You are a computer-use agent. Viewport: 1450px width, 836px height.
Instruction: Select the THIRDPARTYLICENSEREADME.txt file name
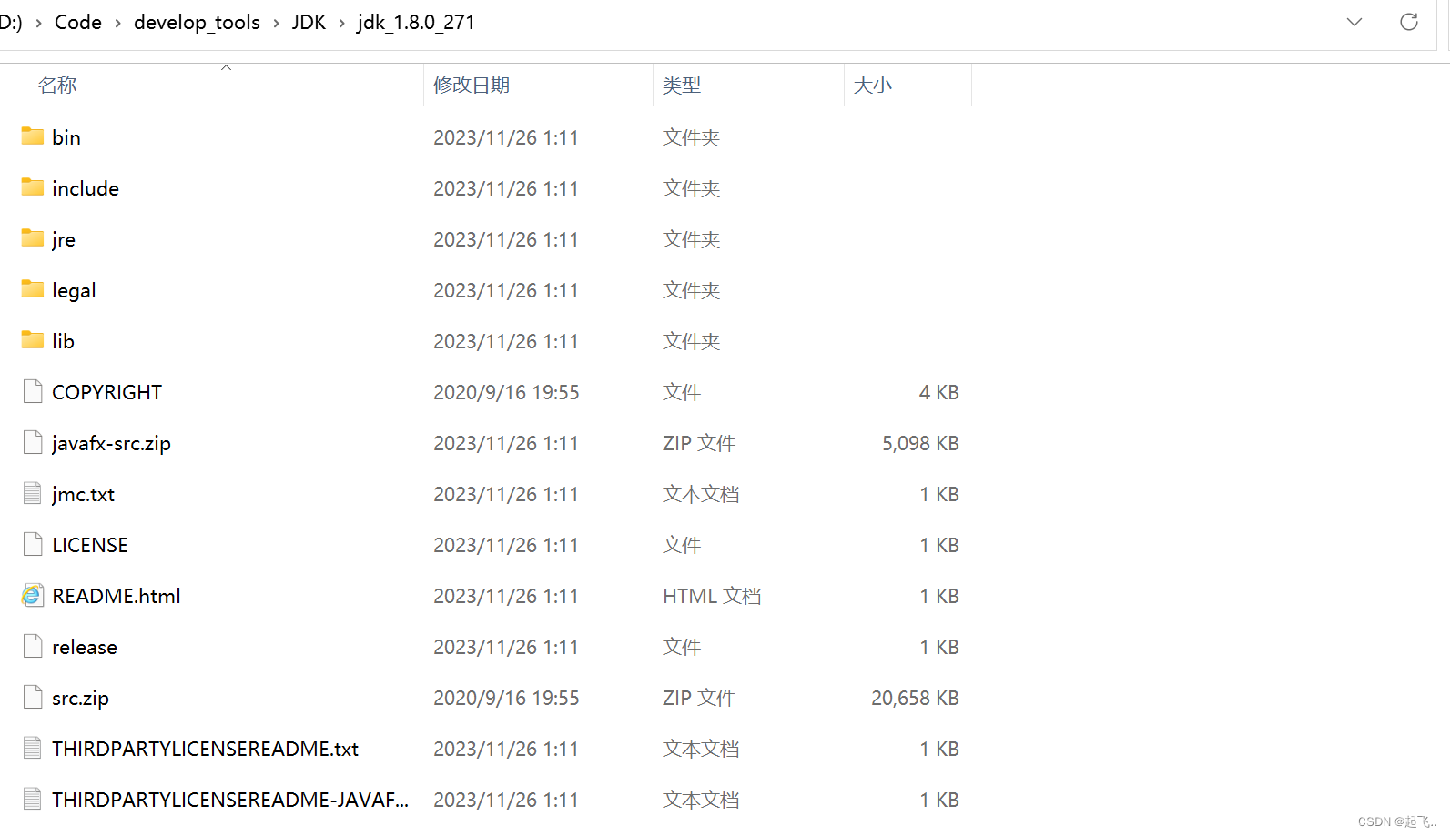[x=205, y=749]
